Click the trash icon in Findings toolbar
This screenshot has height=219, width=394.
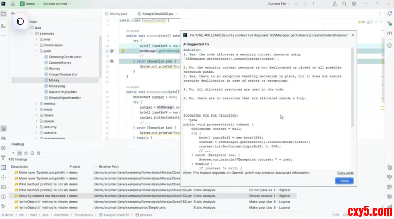39,153
